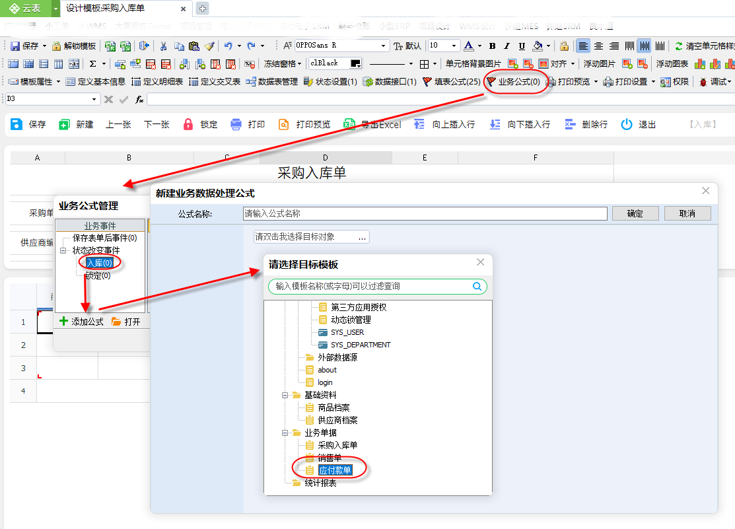
Task: Click the 确定 confirm button
Action: point(635,213)
